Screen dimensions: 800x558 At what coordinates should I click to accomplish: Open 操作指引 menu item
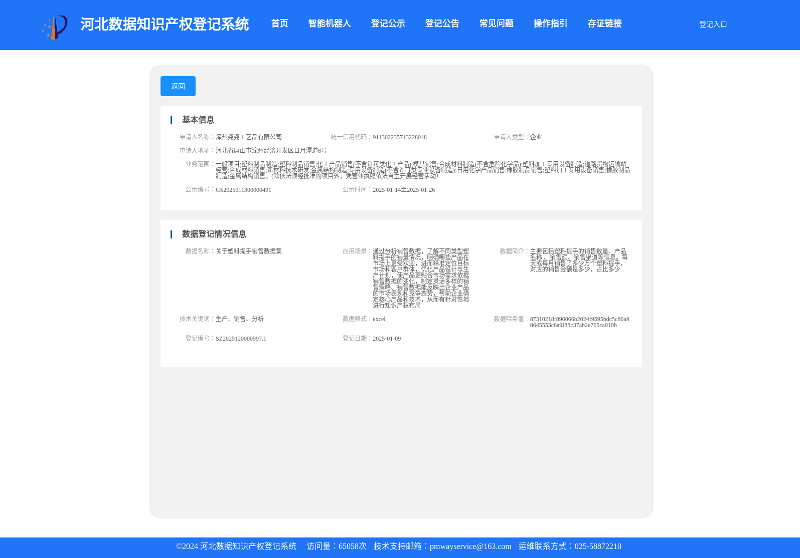pyautogui.click(x=550, y=24)
